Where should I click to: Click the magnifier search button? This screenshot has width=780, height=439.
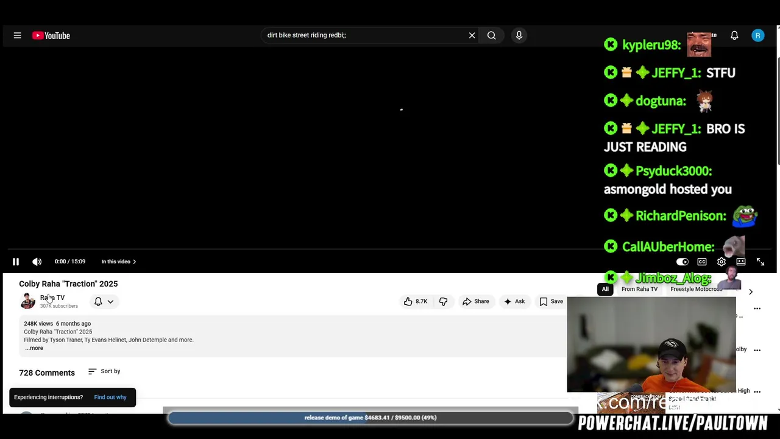pos(491,35)
